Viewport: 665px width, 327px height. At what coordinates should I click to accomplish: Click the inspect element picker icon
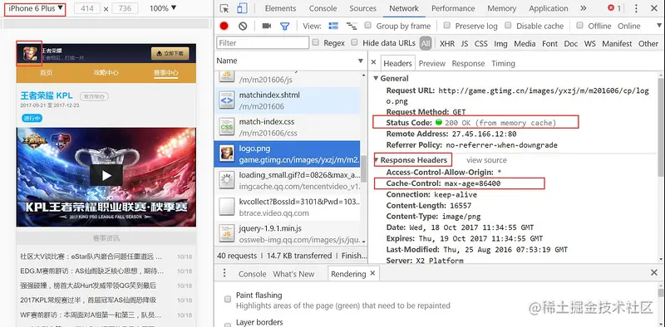pos(224,8)
